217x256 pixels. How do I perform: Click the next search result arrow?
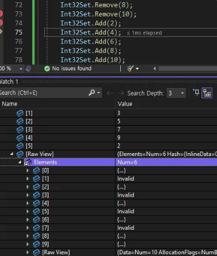pos(121,93)
